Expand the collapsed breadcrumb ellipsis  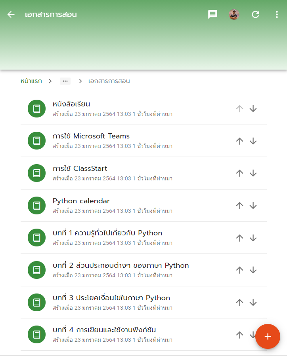click(x=65, y=81)
